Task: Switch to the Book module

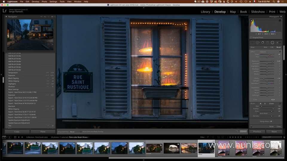Action: pos(243,12)
